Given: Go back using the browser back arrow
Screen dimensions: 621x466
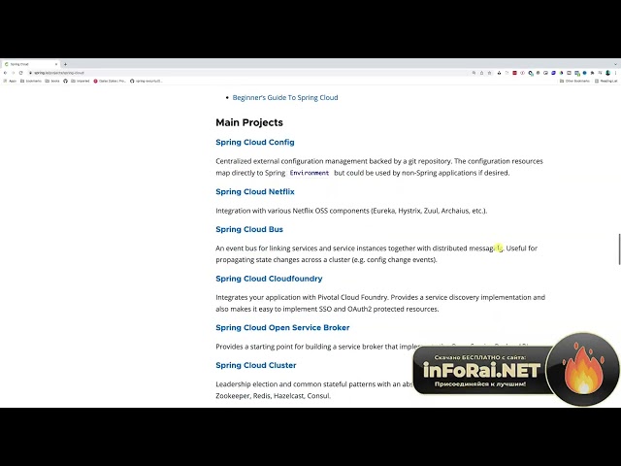Looking at the screenshot, I should [5, 73].
